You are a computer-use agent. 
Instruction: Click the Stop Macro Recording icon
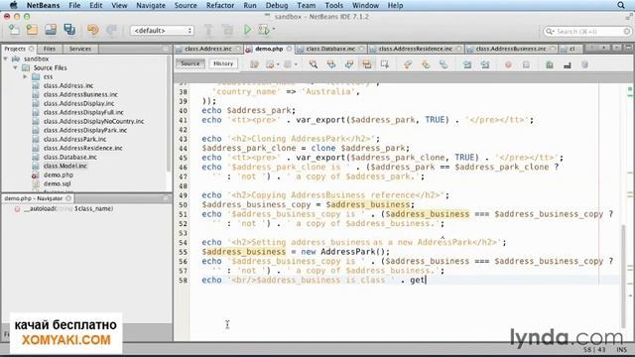click(526, 64)
